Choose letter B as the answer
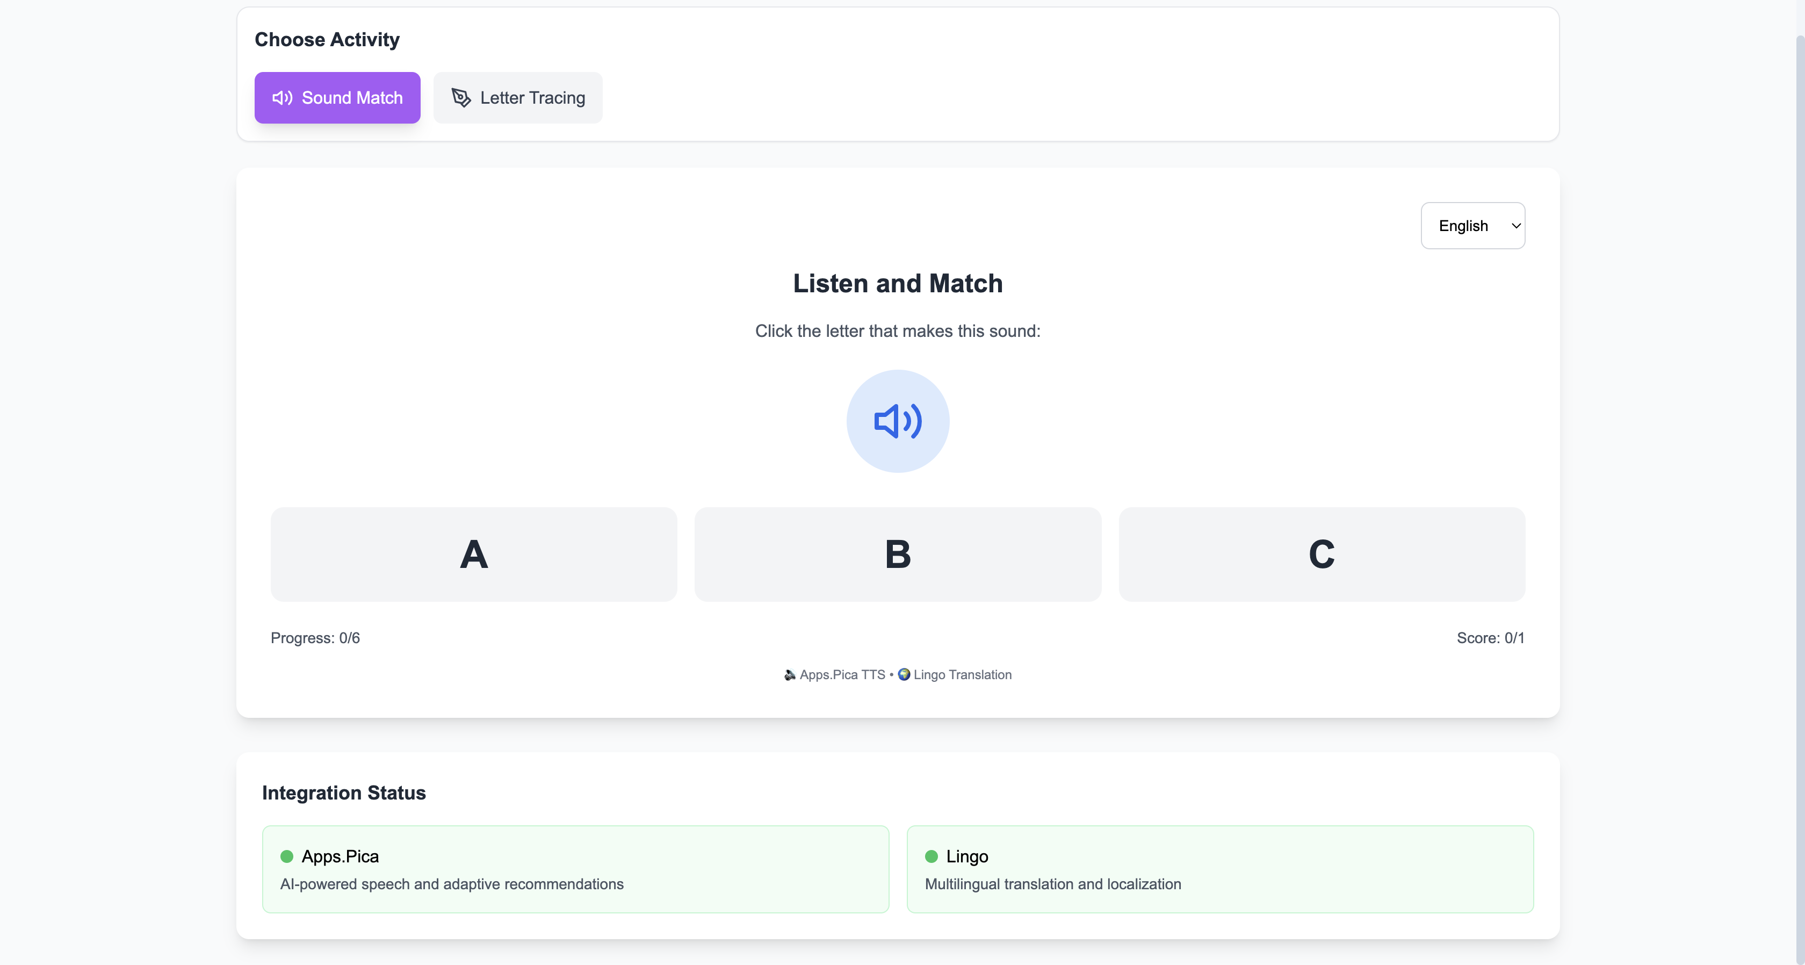1805x965 pixels. (898, 554)
